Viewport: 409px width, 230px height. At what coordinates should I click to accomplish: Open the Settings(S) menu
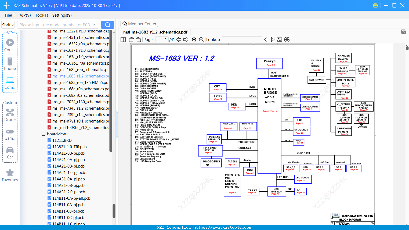[62, 15]
